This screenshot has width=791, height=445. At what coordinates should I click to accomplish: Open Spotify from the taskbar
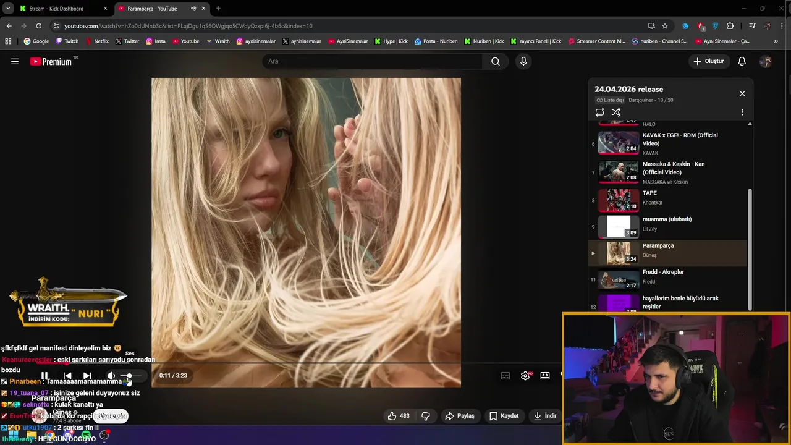[x=86, y=436]
